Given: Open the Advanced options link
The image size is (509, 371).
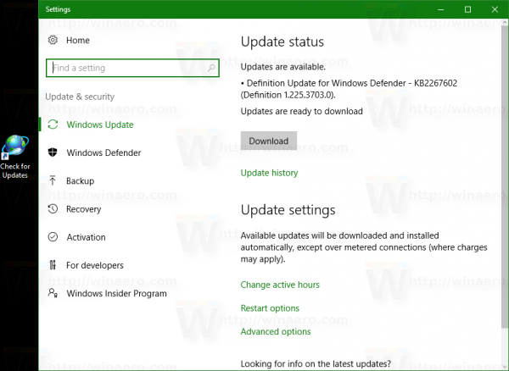Looking at the screenshot, I should (276, 331).
